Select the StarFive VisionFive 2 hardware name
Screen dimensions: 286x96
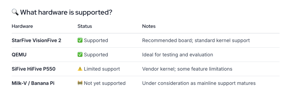(x=37, y=40)
